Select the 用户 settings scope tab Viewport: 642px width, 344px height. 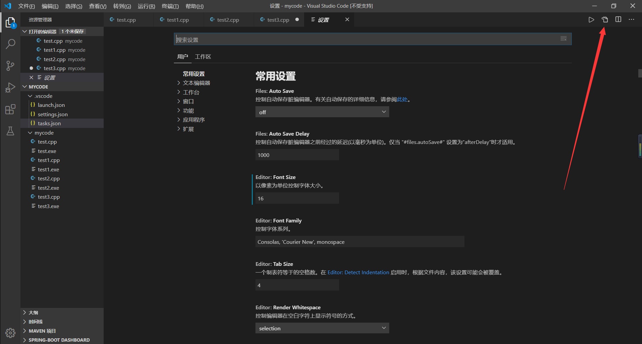(x=183, y=56)
